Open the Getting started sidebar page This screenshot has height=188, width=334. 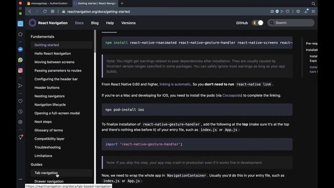[x=62, y=45]
